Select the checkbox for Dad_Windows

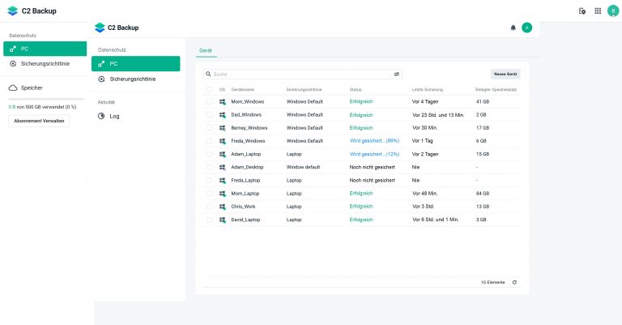tap(209, 114)
